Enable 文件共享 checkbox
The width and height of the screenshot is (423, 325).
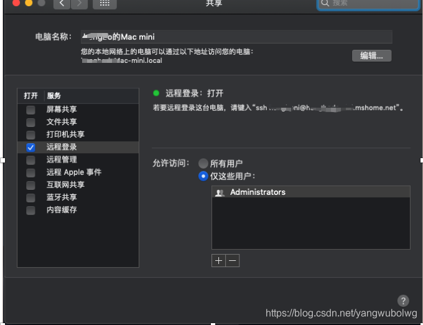pyautogui.click(x=30, y=122)
